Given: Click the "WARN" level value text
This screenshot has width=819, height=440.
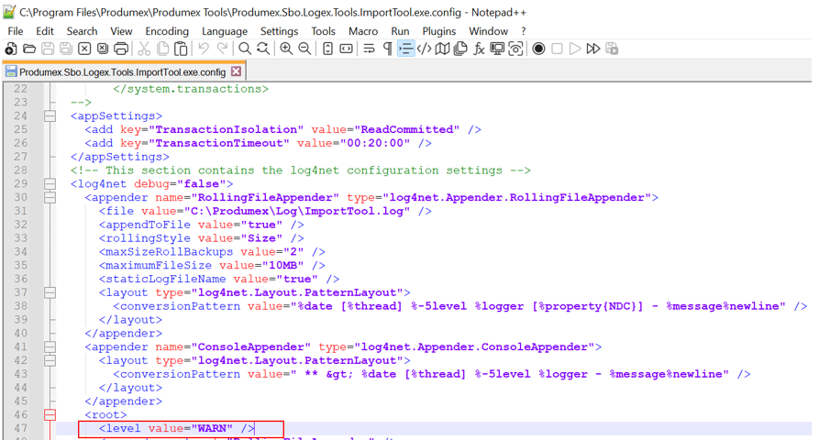Looking at the screenshot, I should (x=212, y=428).
